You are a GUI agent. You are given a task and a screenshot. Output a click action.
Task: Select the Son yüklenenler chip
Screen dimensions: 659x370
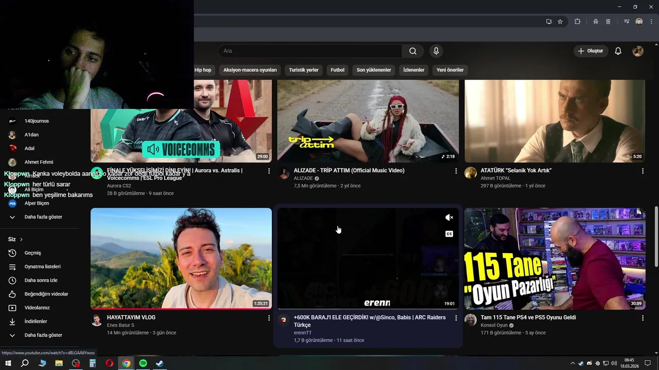pyautogui.click(x=374, y=70)
